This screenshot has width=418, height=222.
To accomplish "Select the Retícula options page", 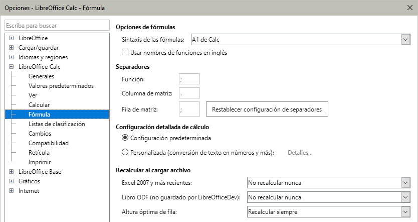I will pos(39,153).
